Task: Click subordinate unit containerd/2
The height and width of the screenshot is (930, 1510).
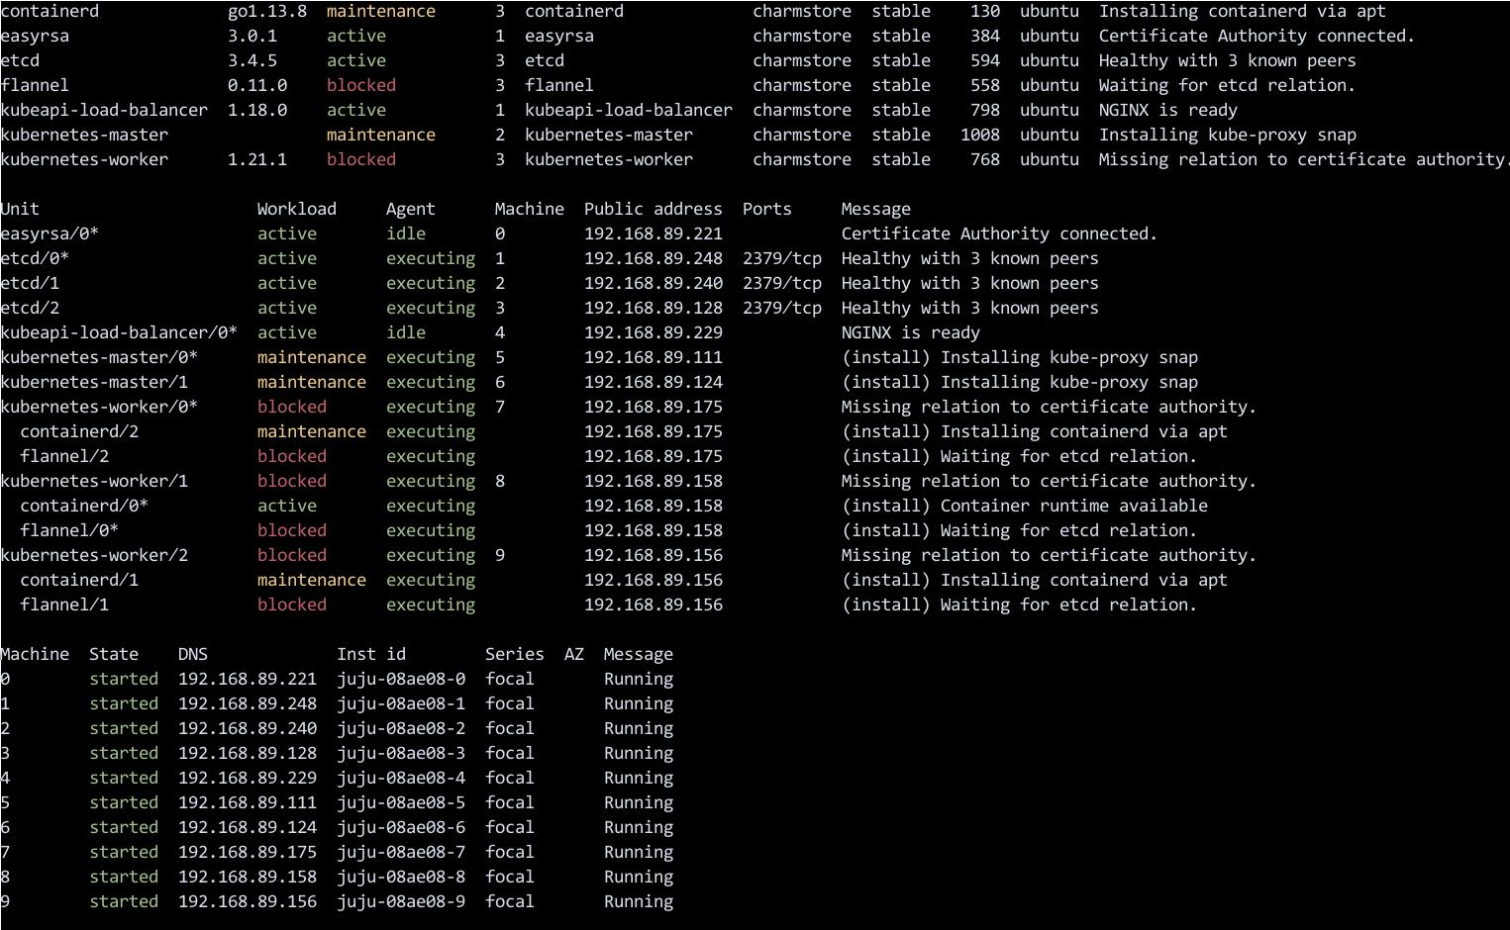Action: pyautogui.click(x=79, y=431)
